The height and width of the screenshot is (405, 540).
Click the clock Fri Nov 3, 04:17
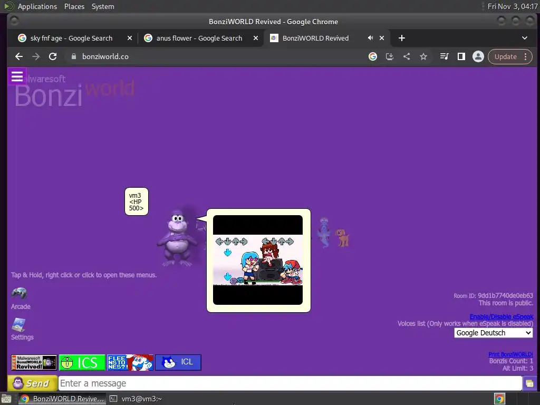point(512,6)
